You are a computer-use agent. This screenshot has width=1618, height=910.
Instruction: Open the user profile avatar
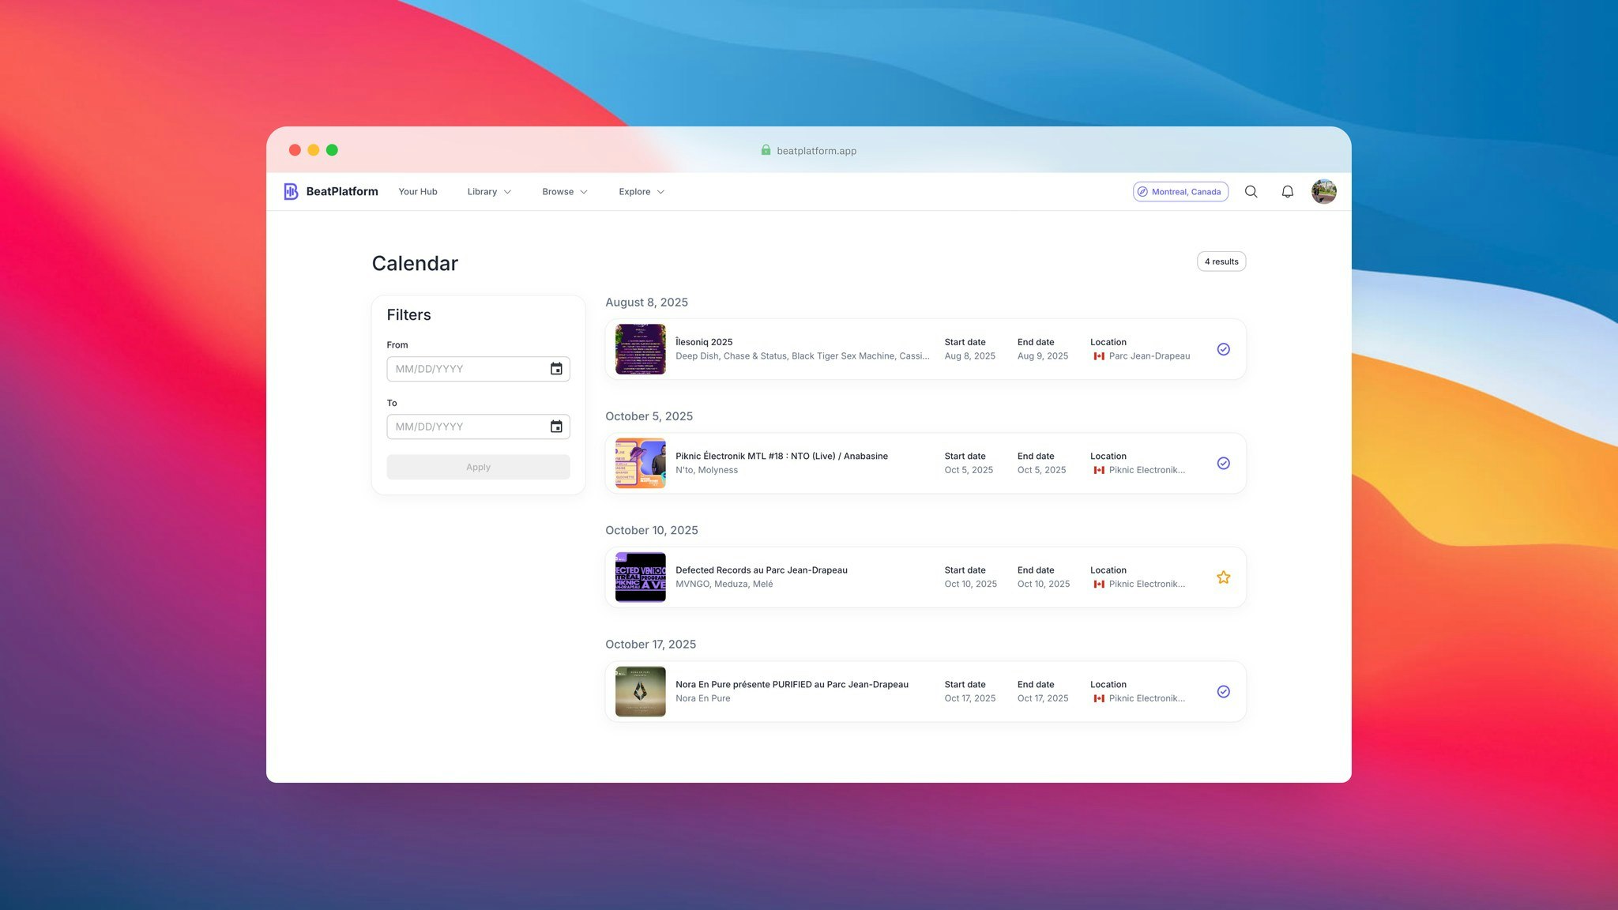click(x=1324, y=191)
